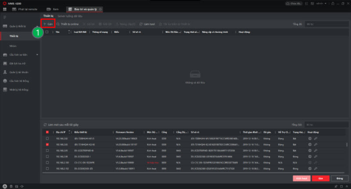
Task: Select Nhóm in the left sidebar
Action: [14, 45]
